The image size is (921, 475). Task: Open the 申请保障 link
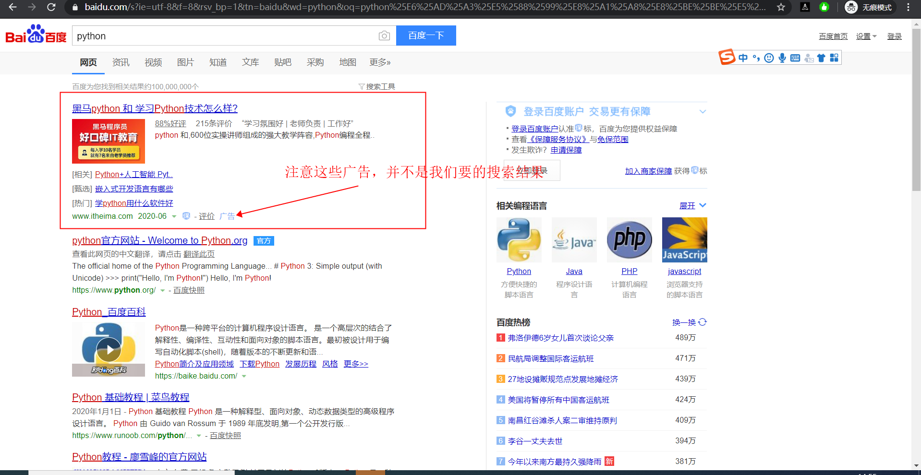pyautogui.click(x=566, y=150)
